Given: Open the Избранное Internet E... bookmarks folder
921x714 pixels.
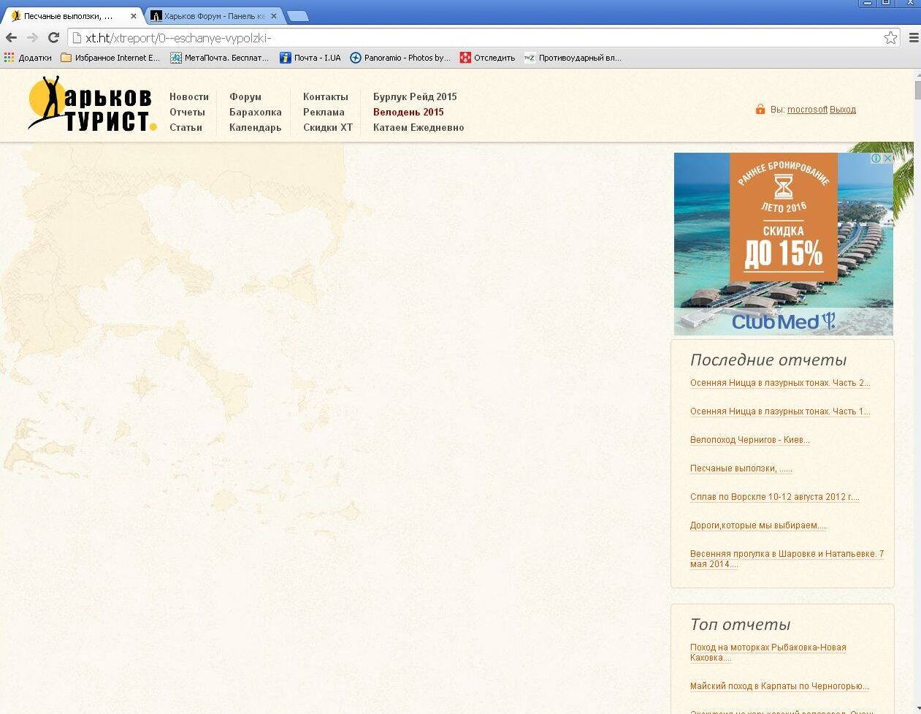Looking at the screenshot, I should click(110, 58).
